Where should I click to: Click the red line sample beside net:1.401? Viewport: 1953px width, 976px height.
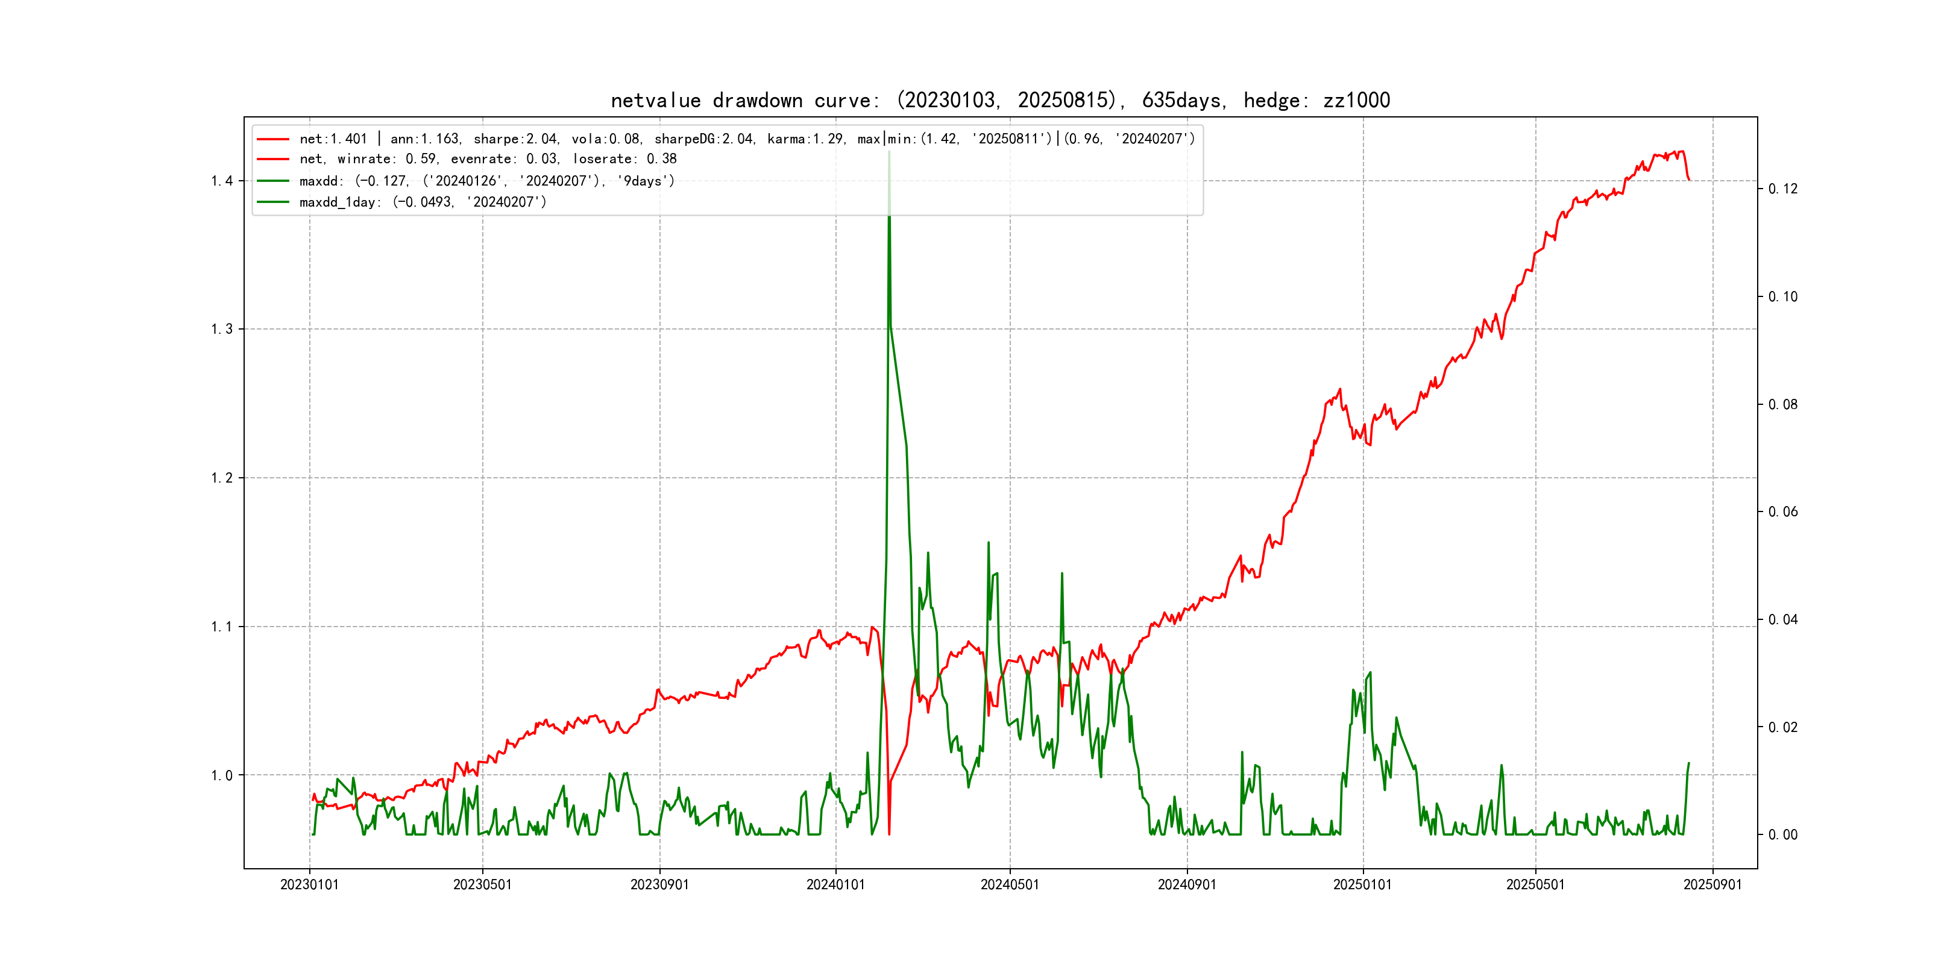pos(273,139)
